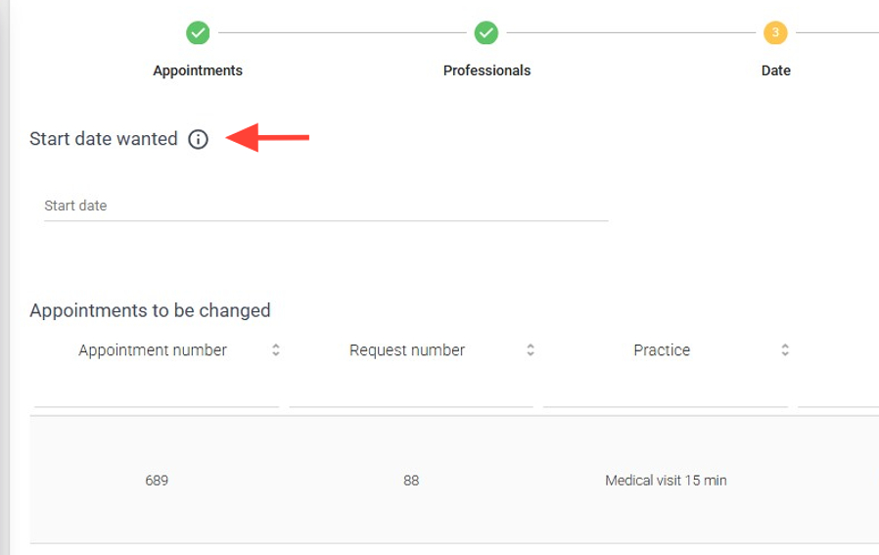The image size is (879, 555).
Task: Click the Appointment number filter field
Action: point(157,393)
